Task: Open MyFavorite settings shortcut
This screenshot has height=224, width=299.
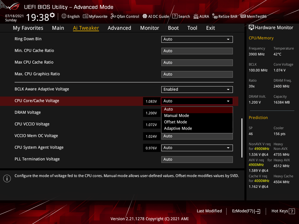Action: (x=95, y=16)
